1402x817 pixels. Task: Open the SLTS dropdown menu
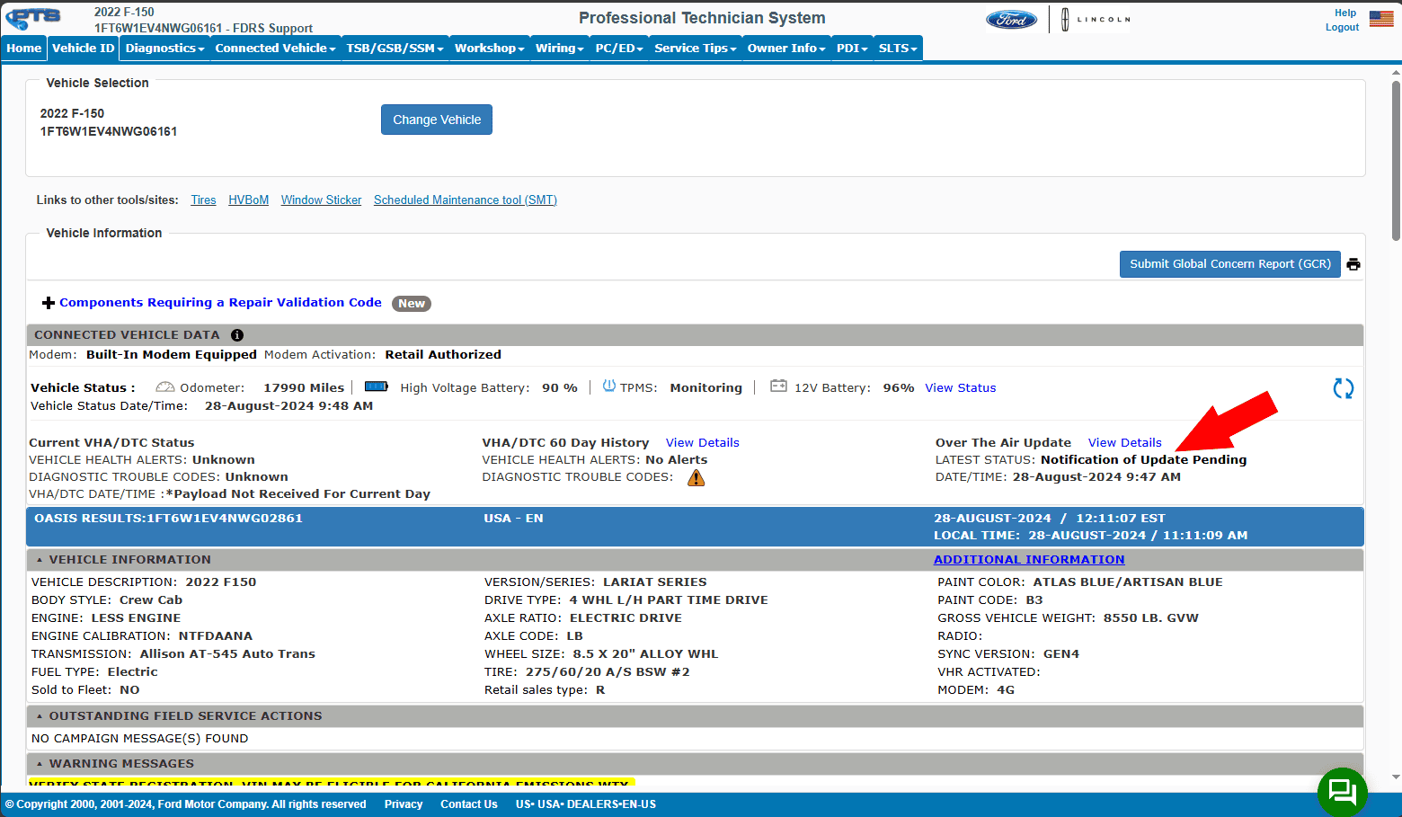pyautogui.click(x=898, y=49)
